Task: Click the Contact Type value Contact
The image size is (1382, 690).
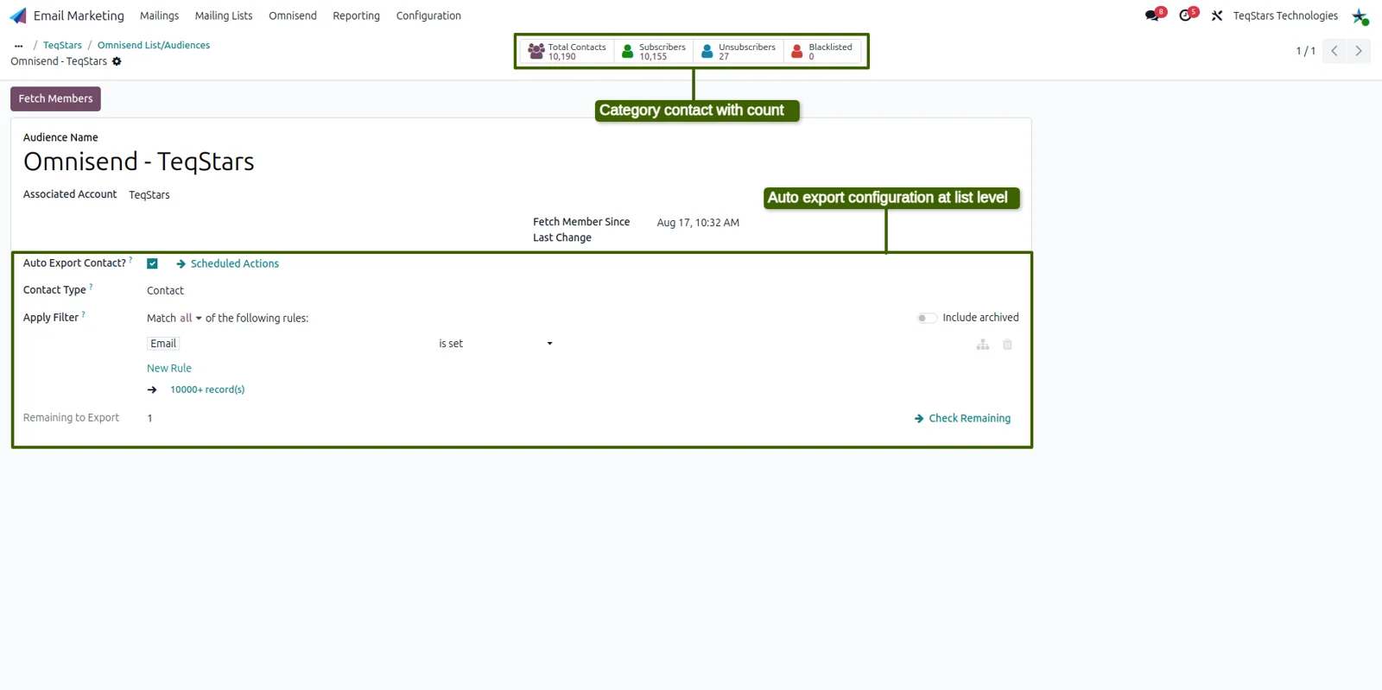Action: pos(165,291)
